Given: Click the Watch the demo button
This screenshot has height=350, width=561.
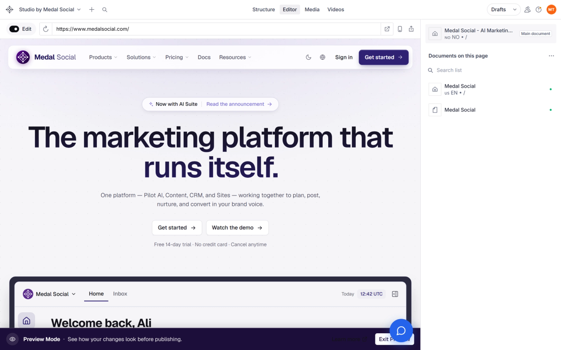Looking at the screenshot, I should pos(237,228).
